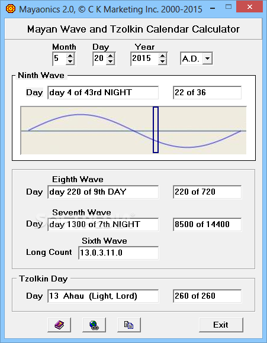The height and width of the screenshot is (343, 267).
Task: Minimize the Mayaonics window
Action: (213, 8)
